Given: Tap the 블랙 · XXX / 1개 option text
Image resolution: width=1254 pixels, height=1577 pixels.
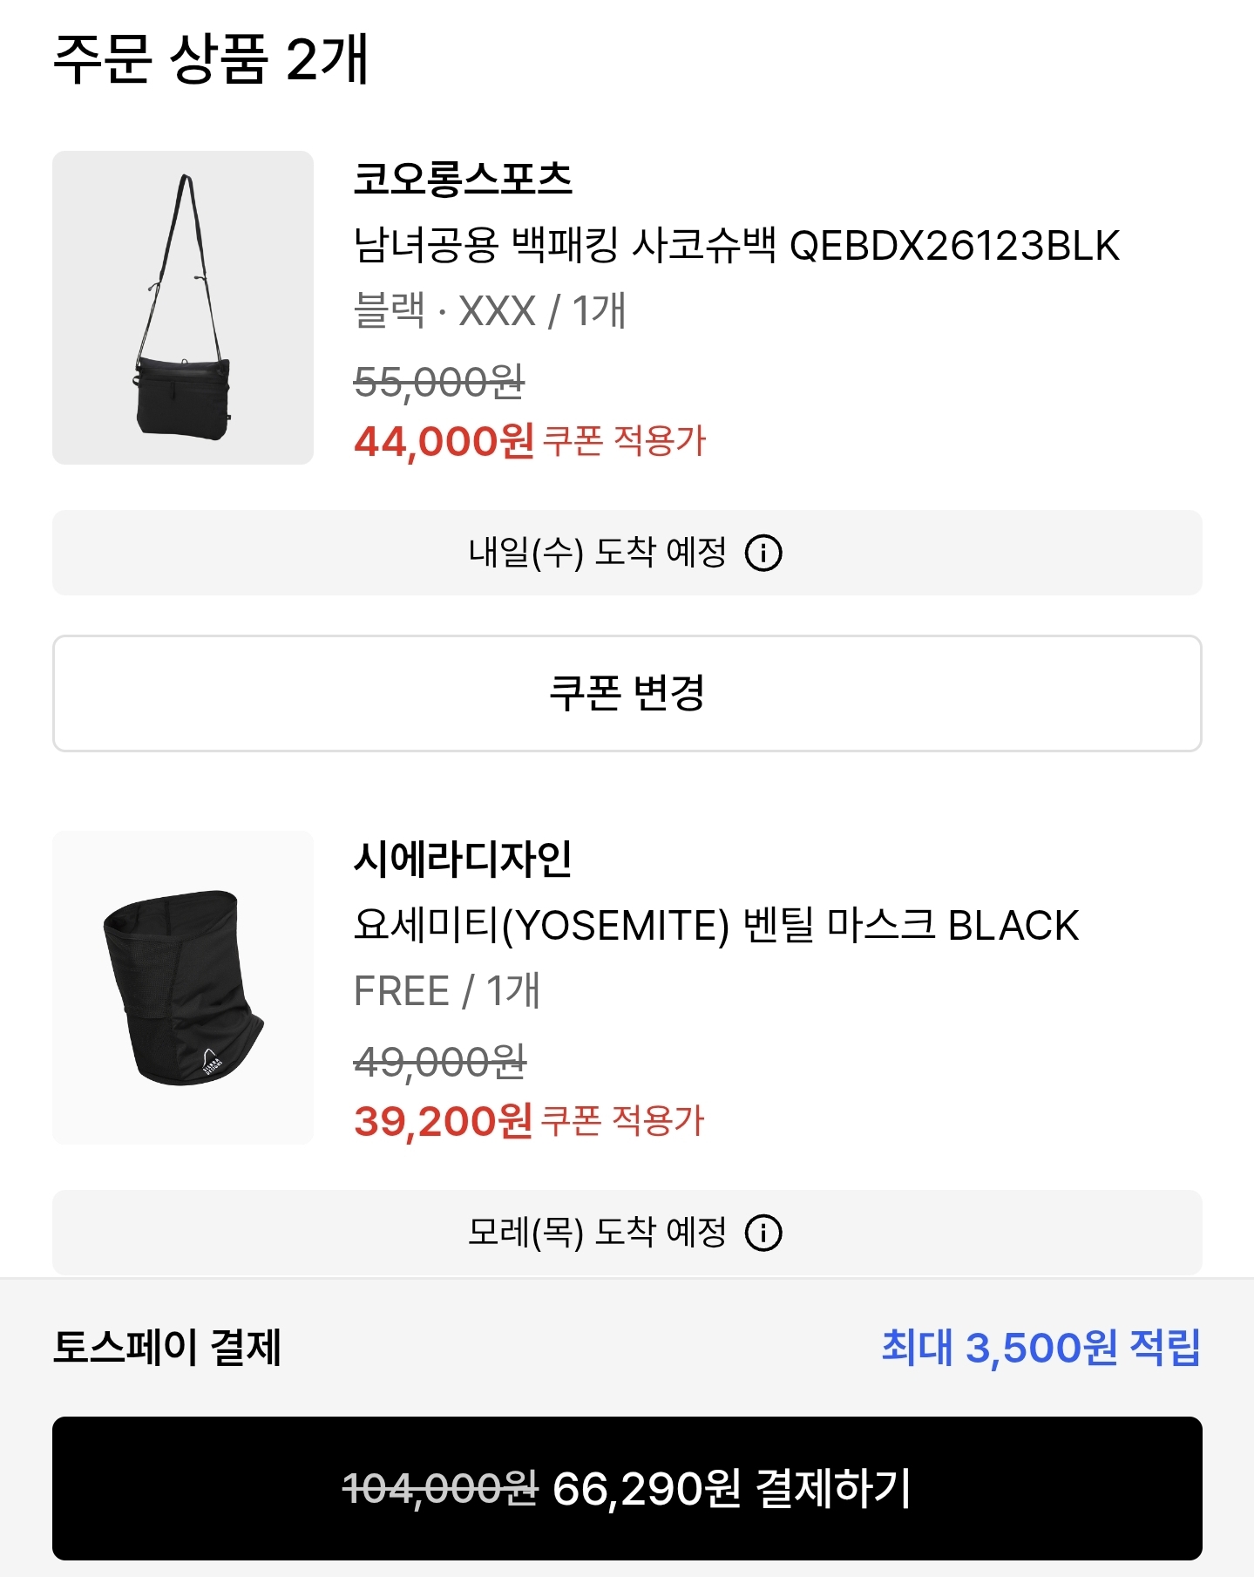Looking at the screenshot, I should pos(490,311).
